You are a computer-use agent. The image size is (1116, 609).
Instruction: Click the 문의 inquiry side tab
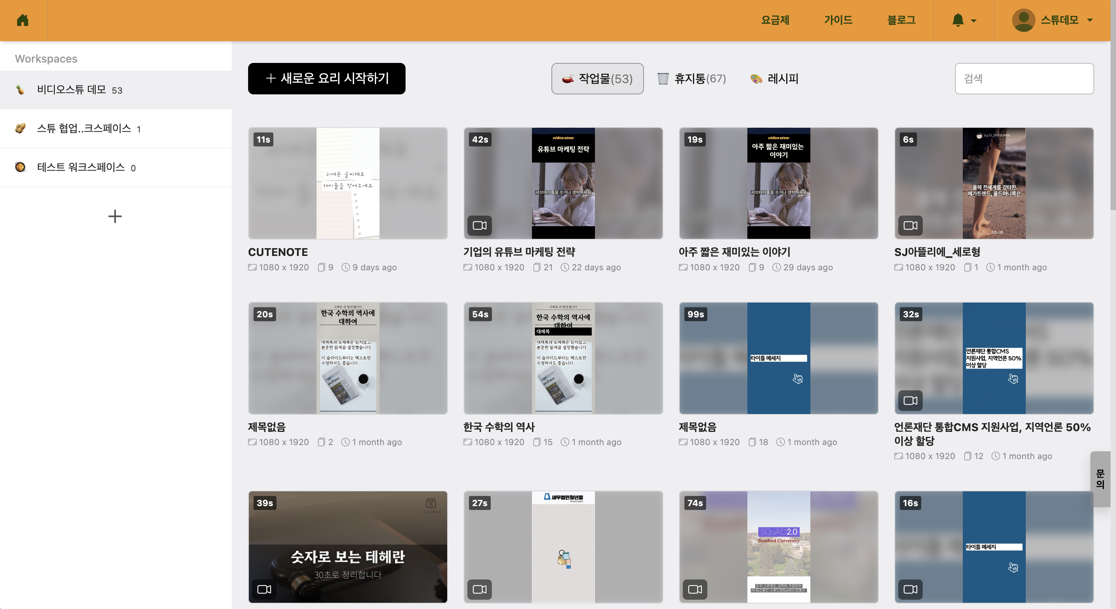1100,479
